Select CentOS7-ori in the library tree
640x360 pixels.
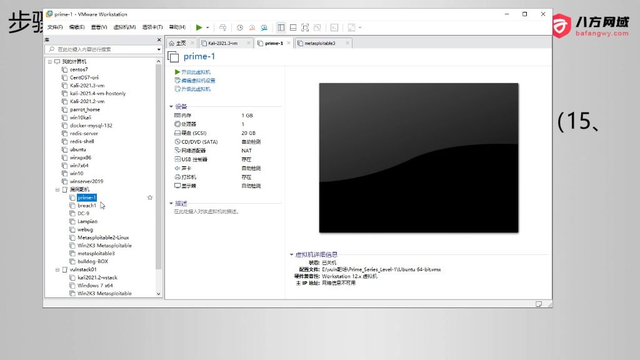[x=84, y=77]
